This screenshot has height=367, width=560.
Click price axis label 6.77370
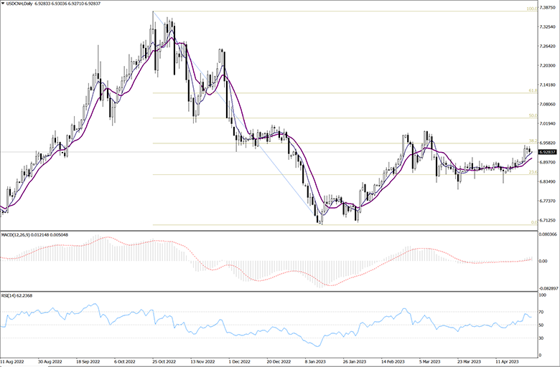(549, 201)
